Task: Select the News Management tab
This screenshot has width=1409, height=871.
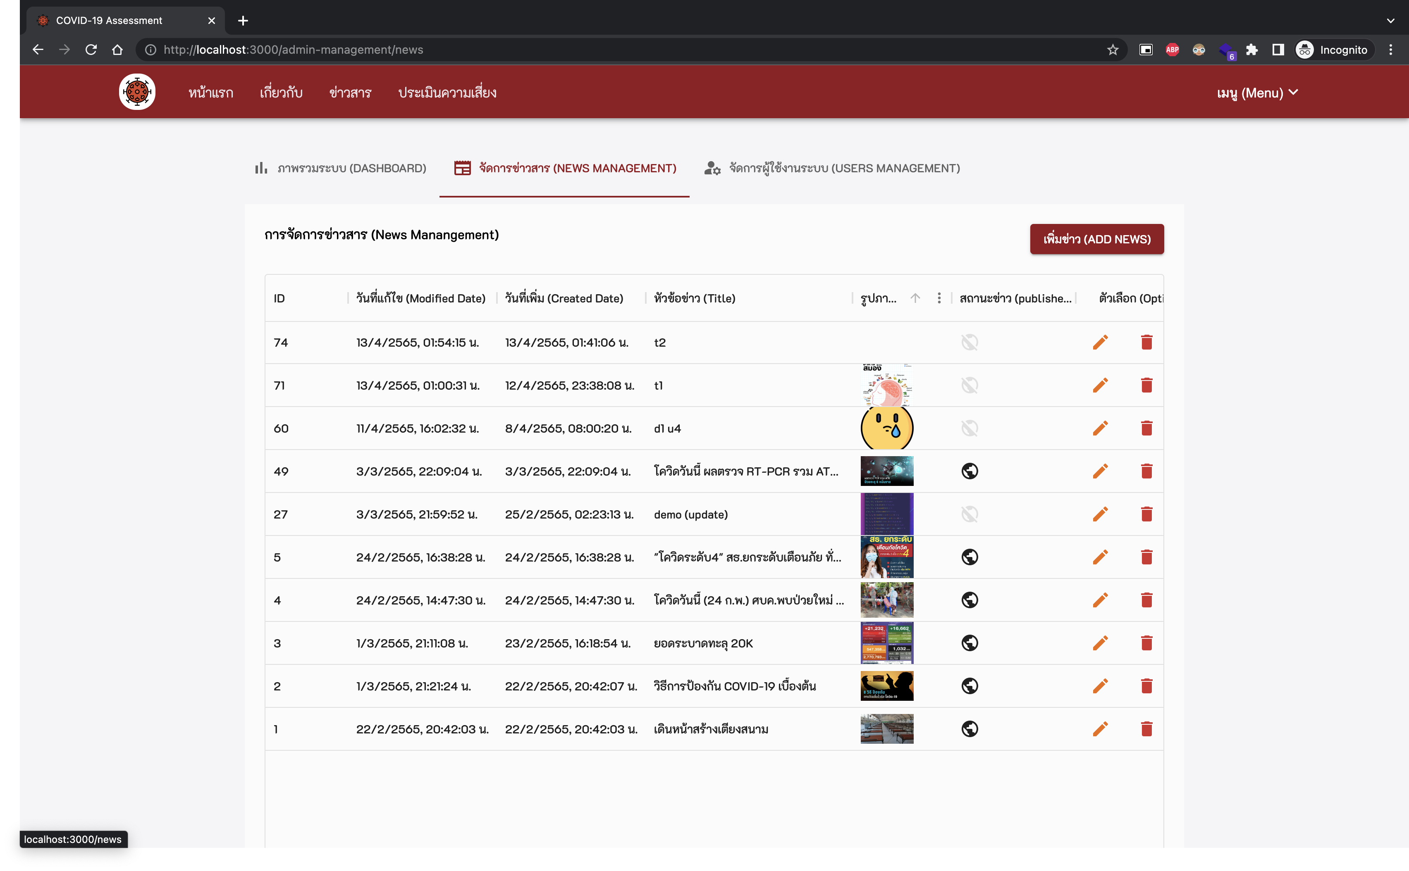Action: (x=565, y=168)
